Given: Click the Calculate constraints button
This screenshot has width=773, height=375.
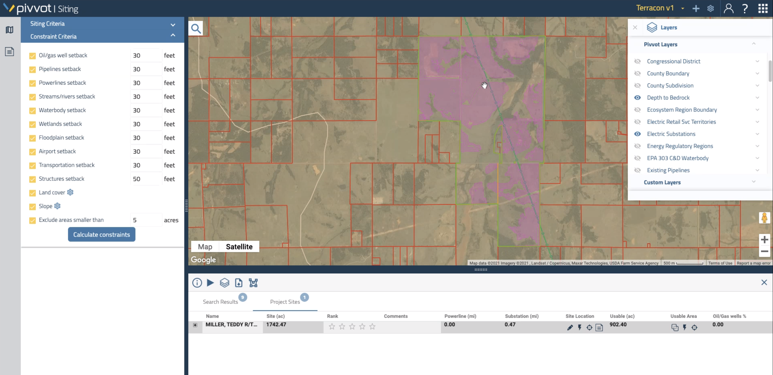Looking at the screenshot, I should click(x=101, y=234).
